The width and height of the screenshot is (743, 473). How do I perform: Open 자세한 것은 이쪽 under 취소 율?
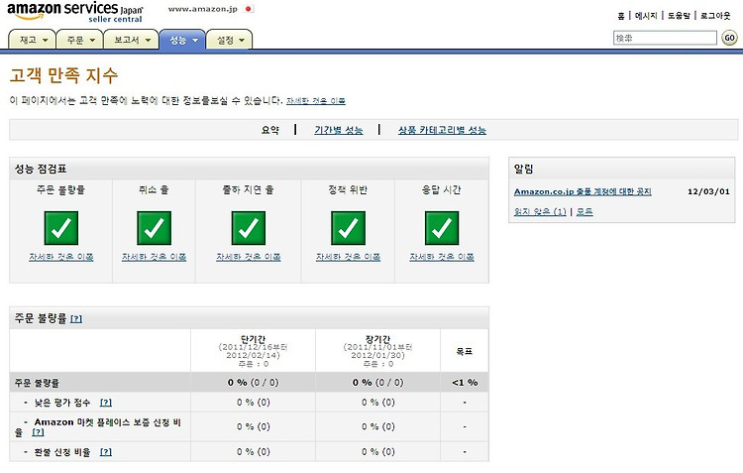click(154, 257)
